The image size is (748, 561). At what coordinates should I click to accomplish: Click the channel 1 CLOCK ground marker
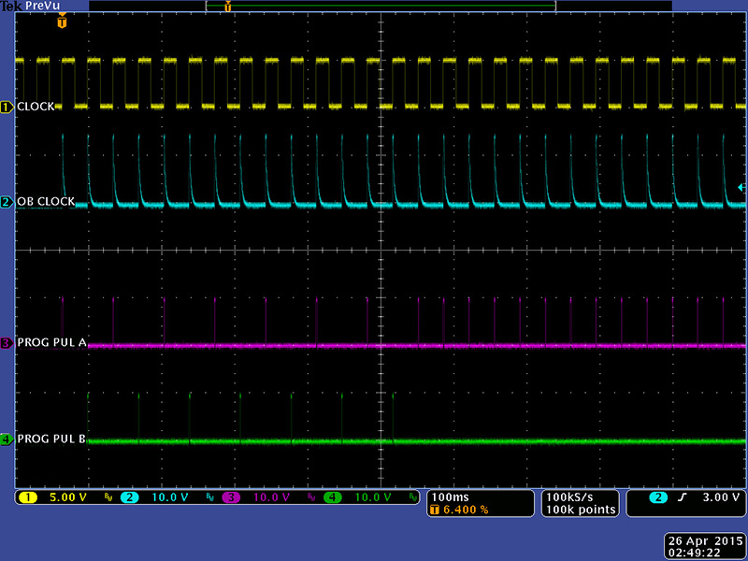(7, 108)
